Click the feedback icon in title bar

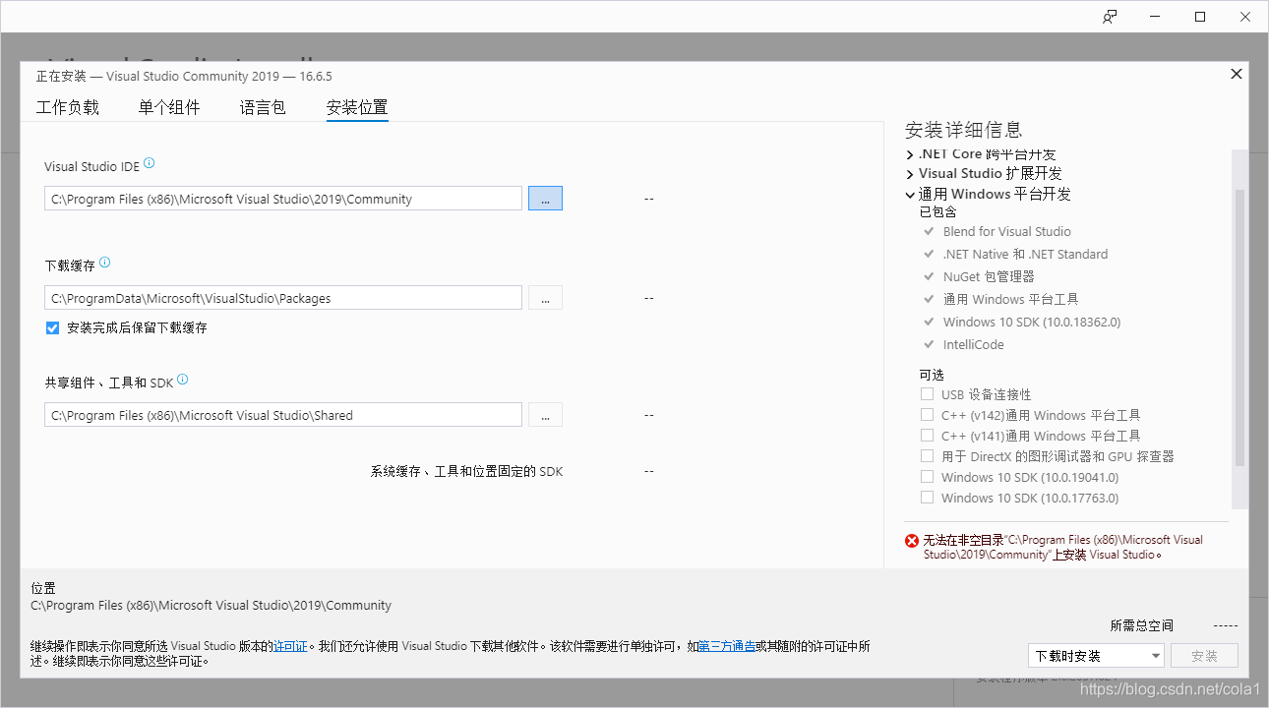(x=1110, y=17)
